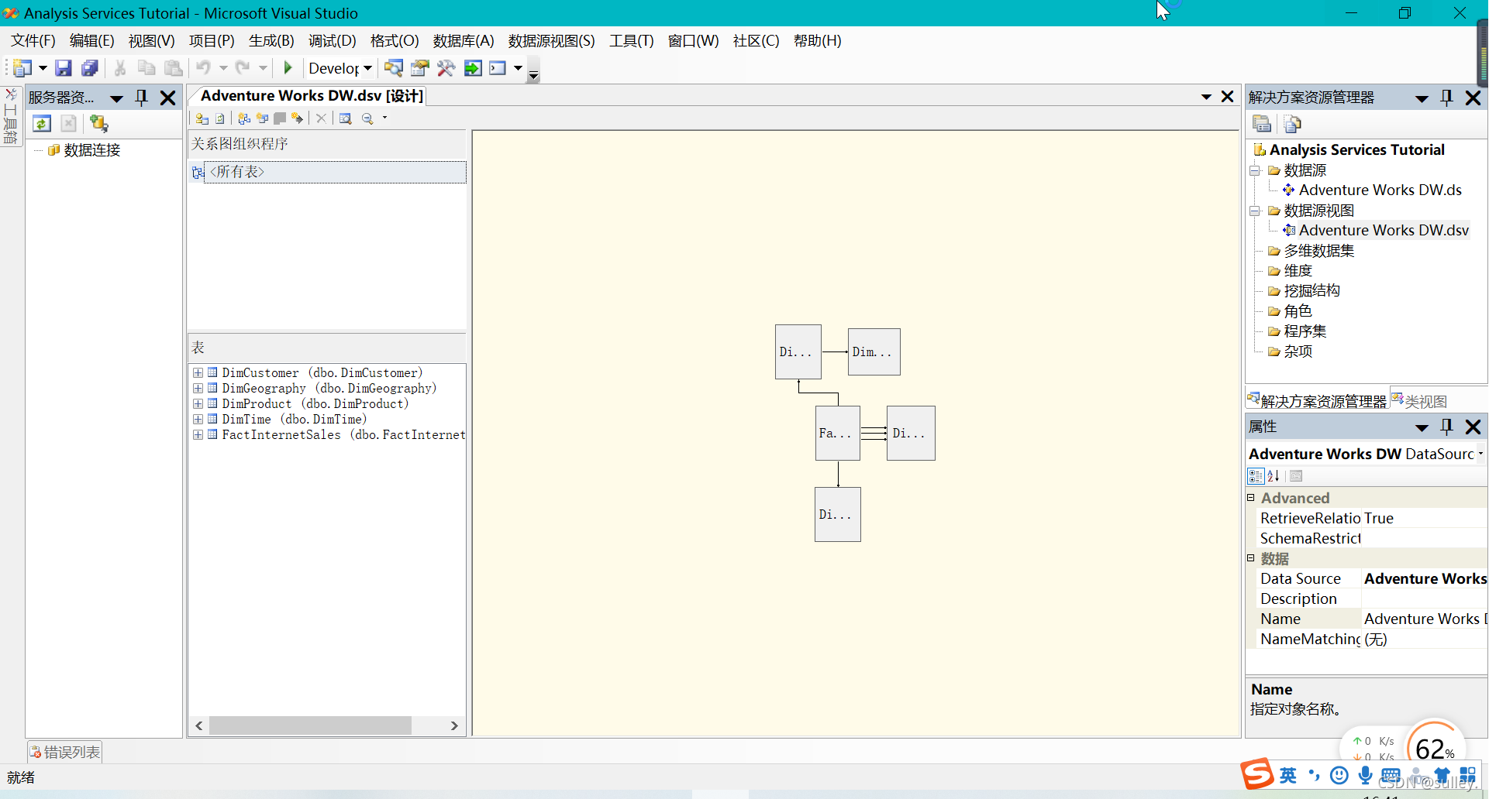Click the Sogou microphone voice input icon
This screenshot has width=1489, height=799.
click(x=1365, y=775)
